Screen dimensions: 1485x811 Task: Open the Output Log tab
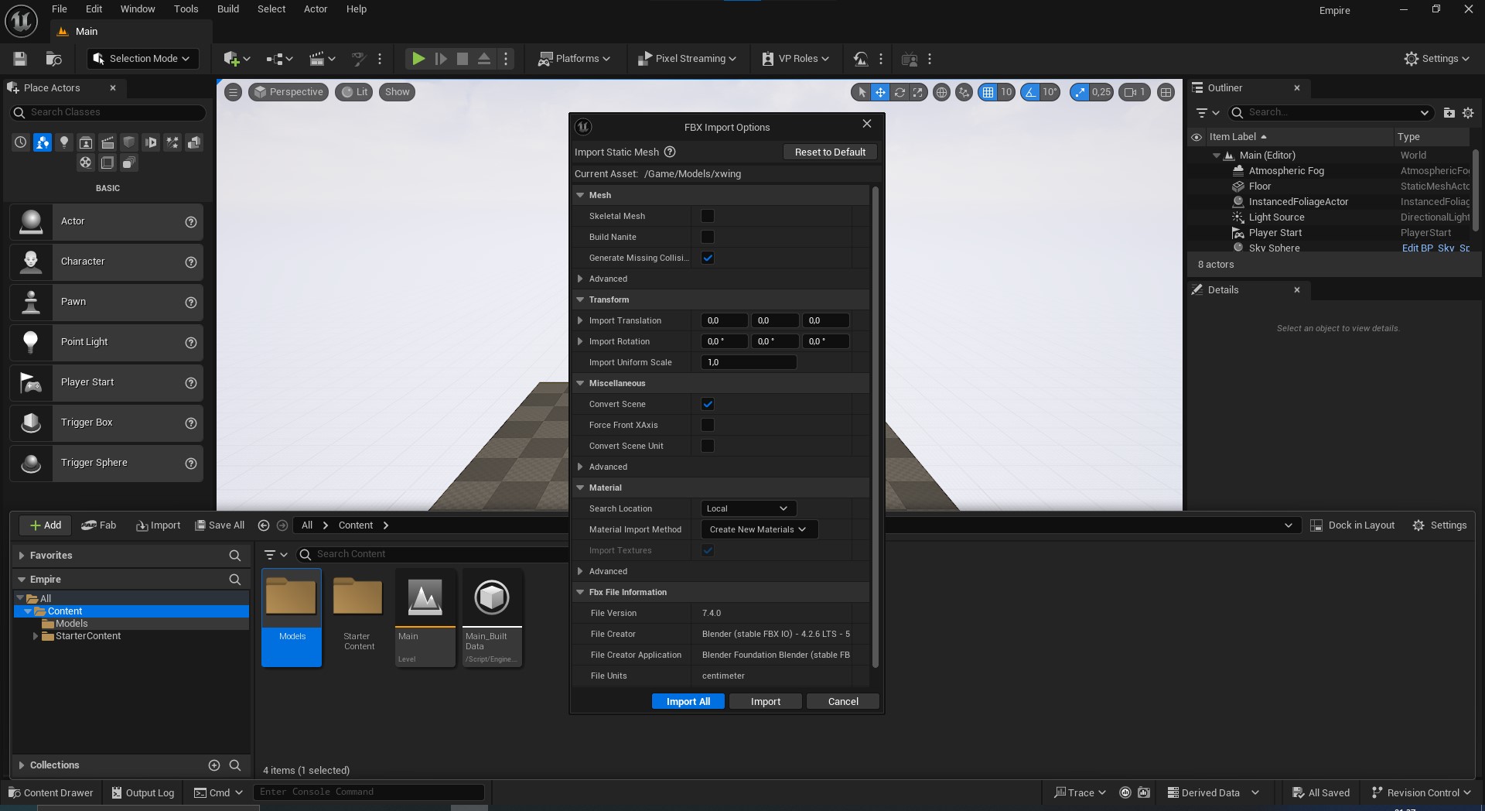[x=142, y=792]
